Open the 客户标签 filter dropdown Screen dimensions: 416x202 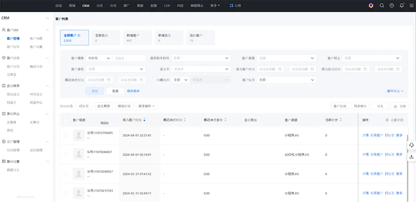[x=287, y=80]
